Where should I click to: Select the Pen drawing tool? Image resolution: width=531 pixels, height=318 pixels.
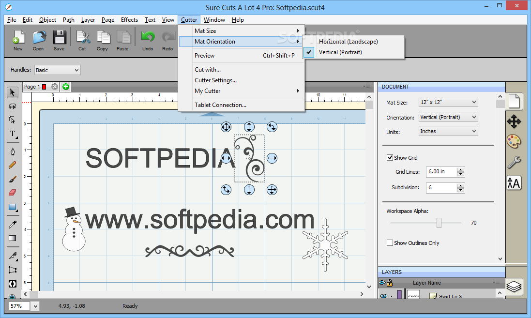pyautogui.click(x=13, y=151)
